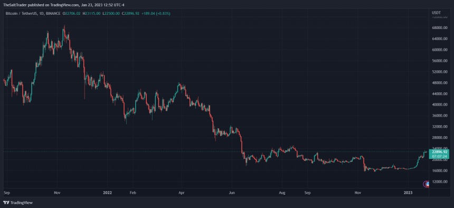Click the high value H23115.00
The image size is (454, 208).
tap(91, 13)
